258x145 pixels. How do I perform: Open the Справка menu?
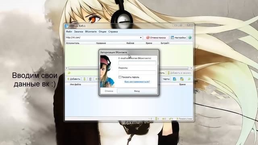click(x=113, y=31)
